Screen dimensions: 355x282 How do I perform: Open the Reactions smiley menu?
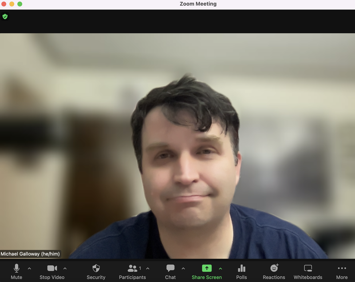[274, 272]
